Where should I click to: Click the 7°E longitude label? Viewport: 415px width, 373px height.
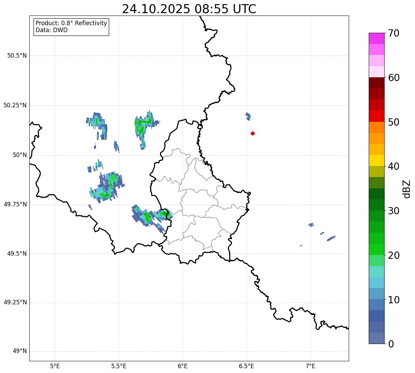click(310, 365)
